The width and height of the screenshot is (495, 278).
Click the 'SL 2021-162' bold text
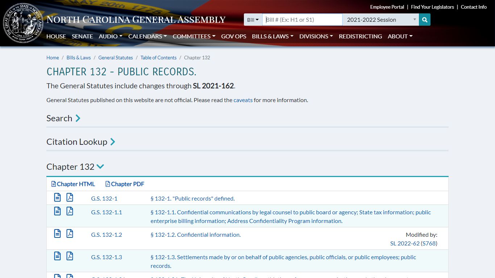point(213,86)
